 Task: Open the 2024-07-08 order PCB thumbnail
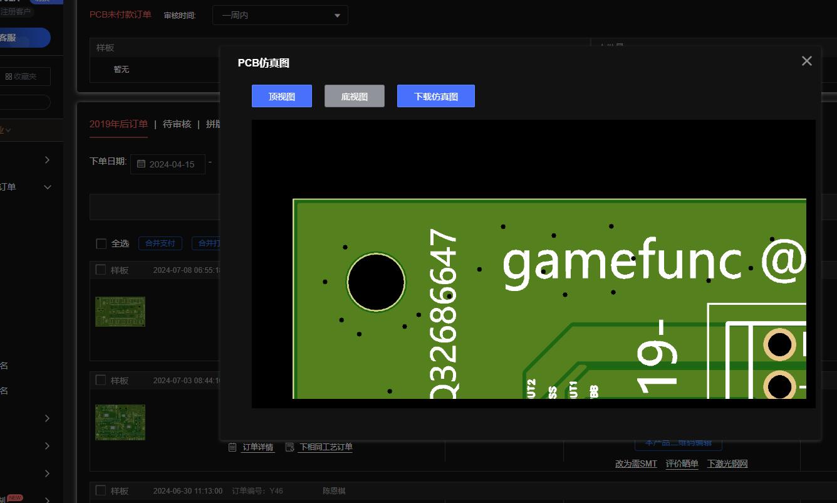(120, 312)
